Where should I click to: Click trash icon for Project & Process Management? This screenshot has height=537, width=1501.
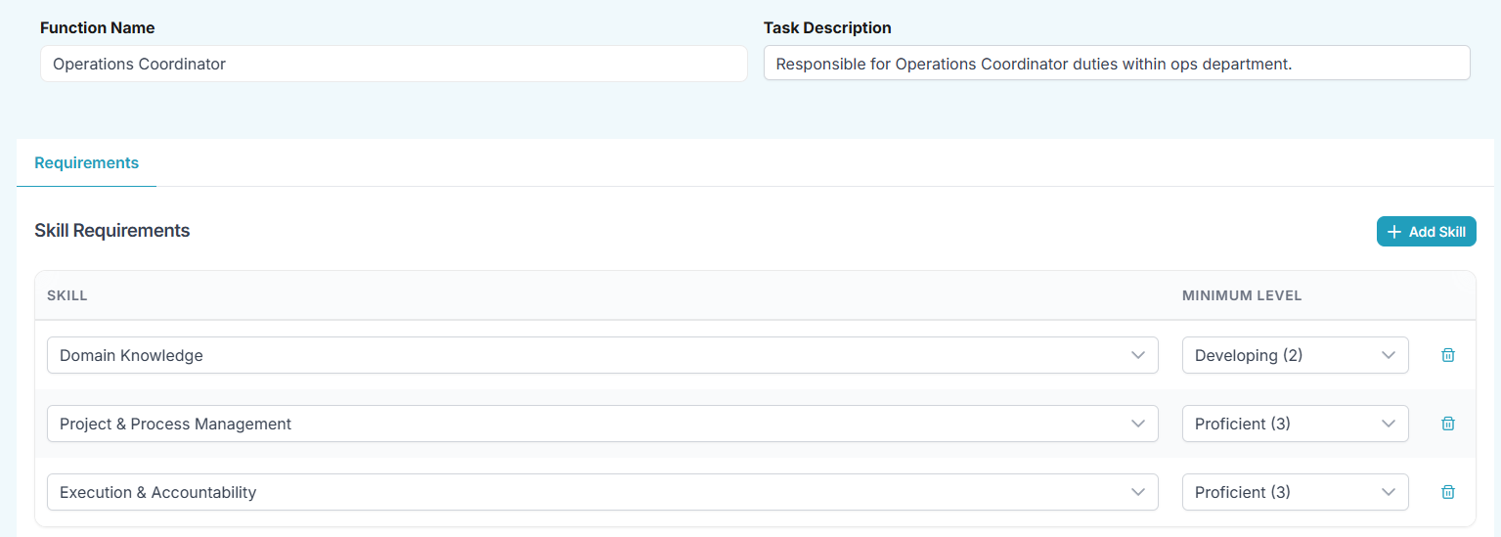coord(1448,424)
